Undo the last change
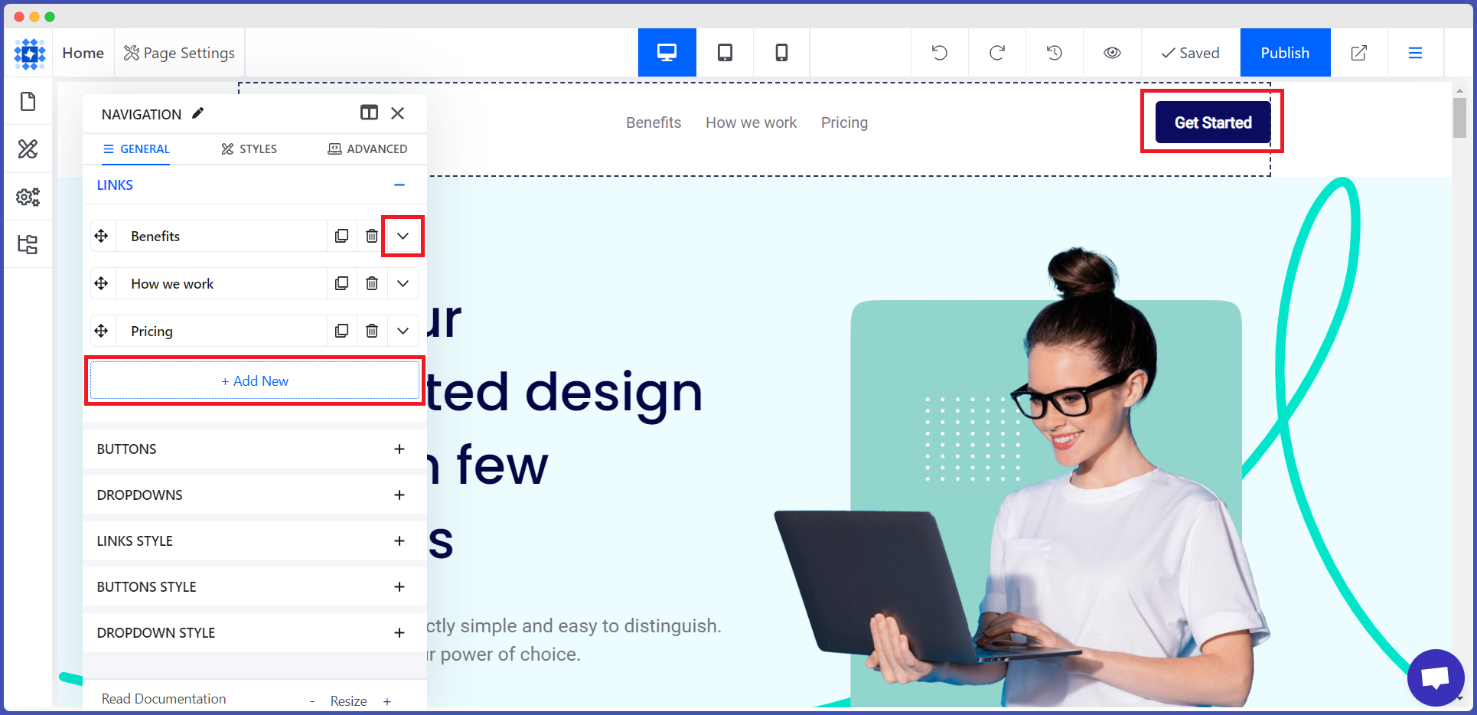This screenshot has height=715, width=1477. pos(939,52)
